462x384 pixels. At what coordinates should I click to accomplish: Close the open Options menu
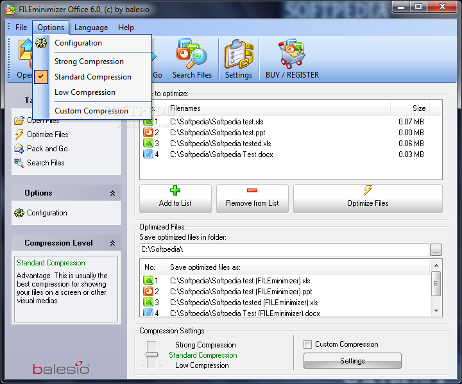pyautogui.click(x=51, y=28)
